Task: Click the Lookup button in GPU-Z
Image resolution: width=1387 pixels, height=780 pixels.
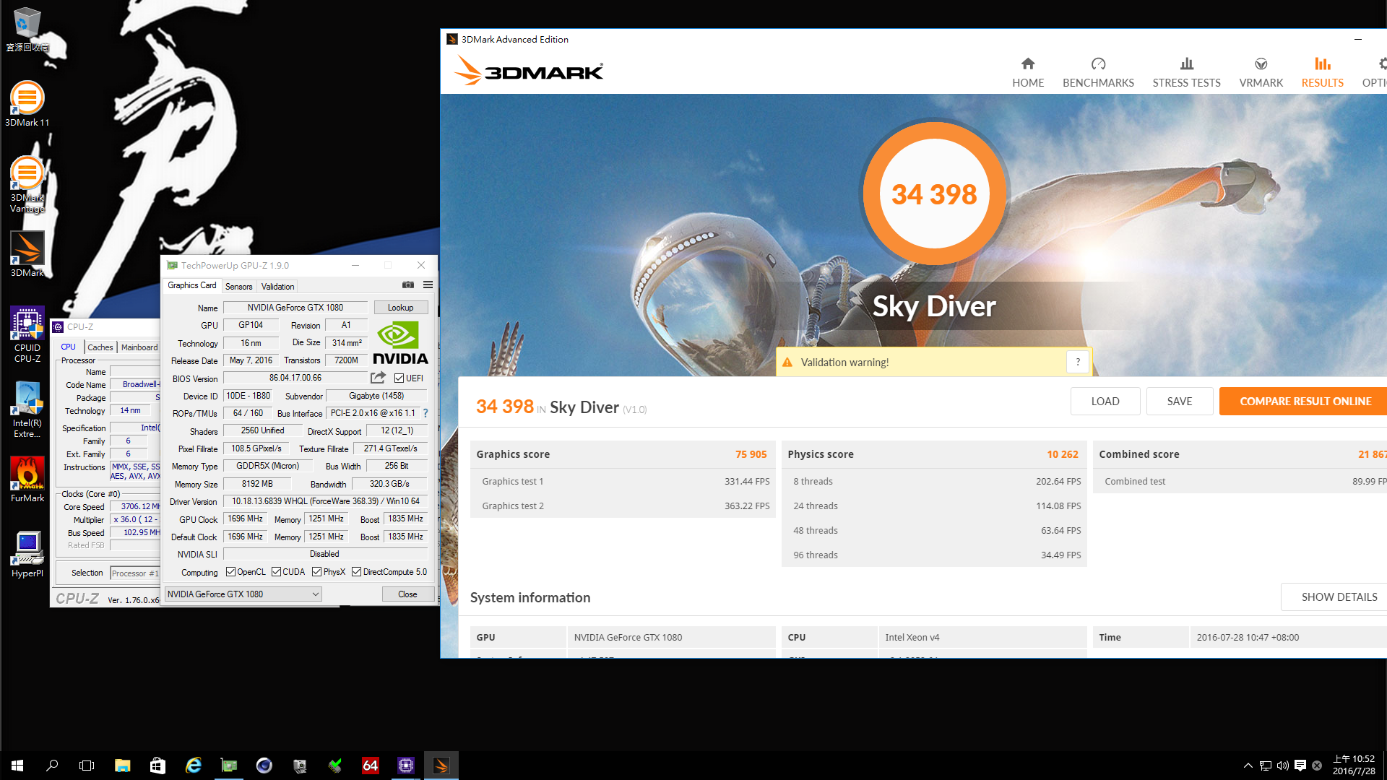Action: tap(401, 308)
